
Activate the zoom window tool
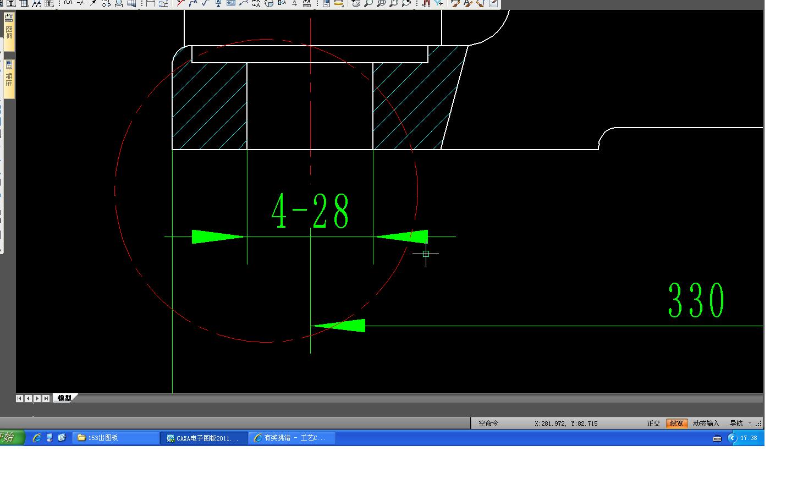point(381,3)
